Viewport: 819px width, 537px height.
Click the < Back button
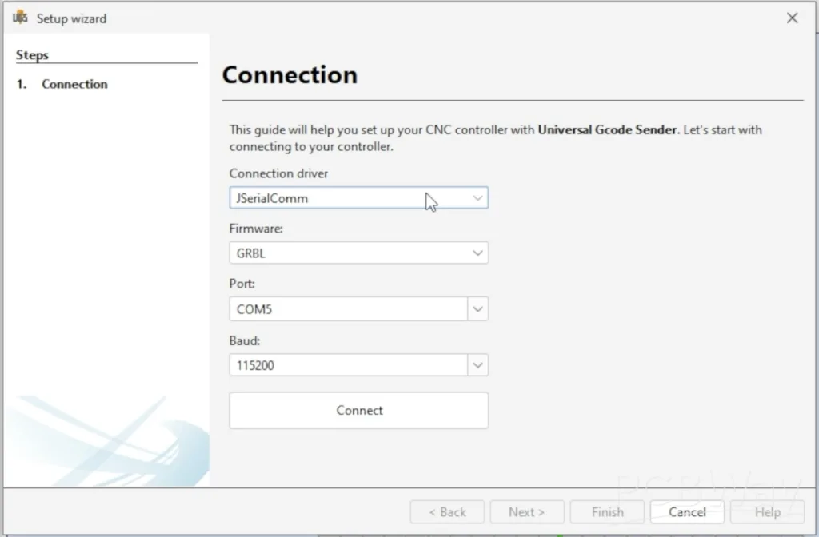(447, 512)
